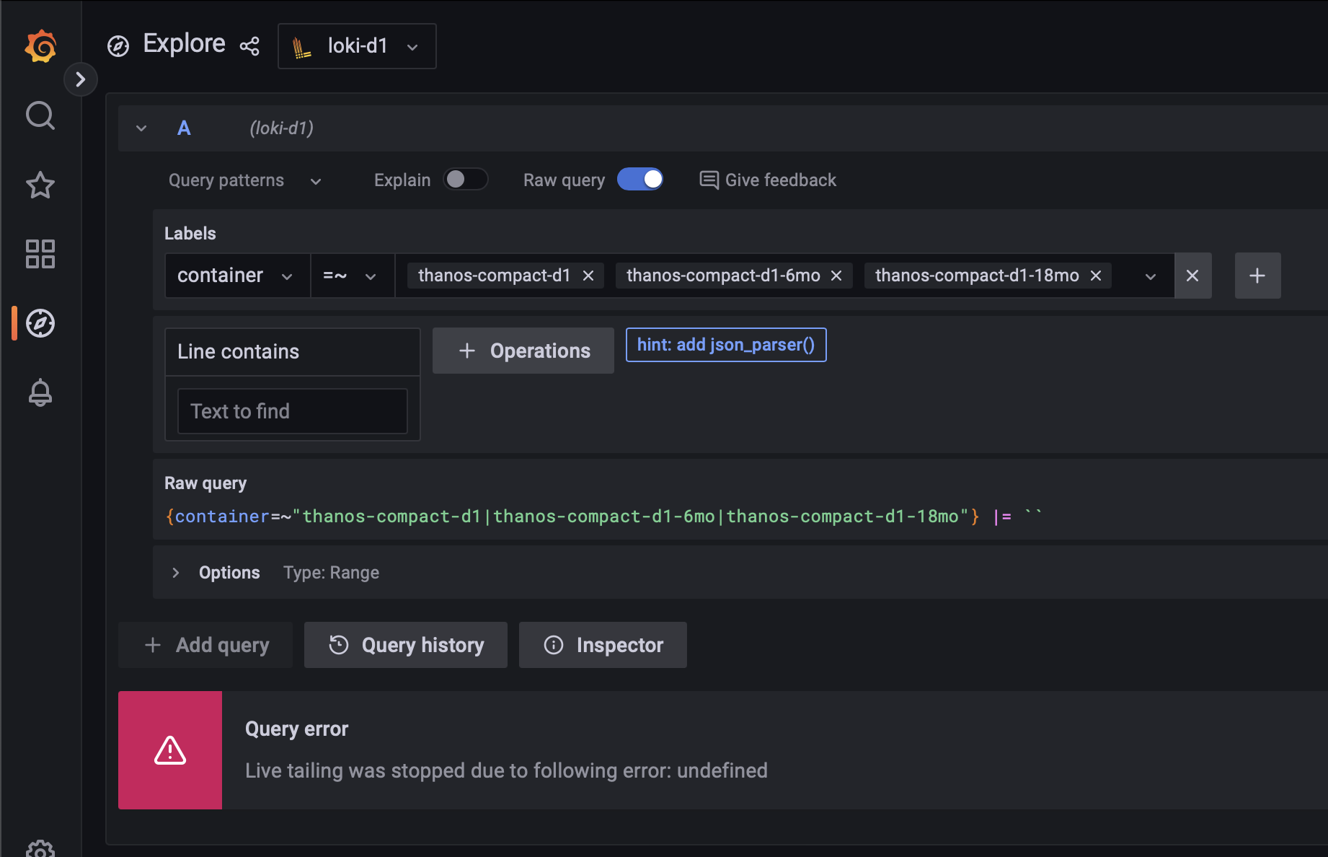Expand the sidebar navigation arrow
The width and height of the screenshot is (1328, 857).
81,79
